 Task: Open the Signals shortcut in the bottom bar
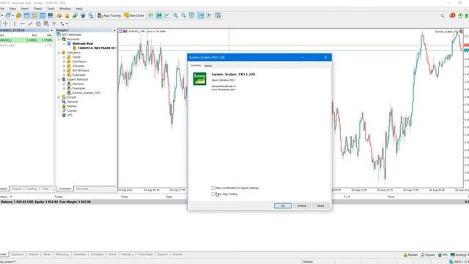[x=427, y=254]
